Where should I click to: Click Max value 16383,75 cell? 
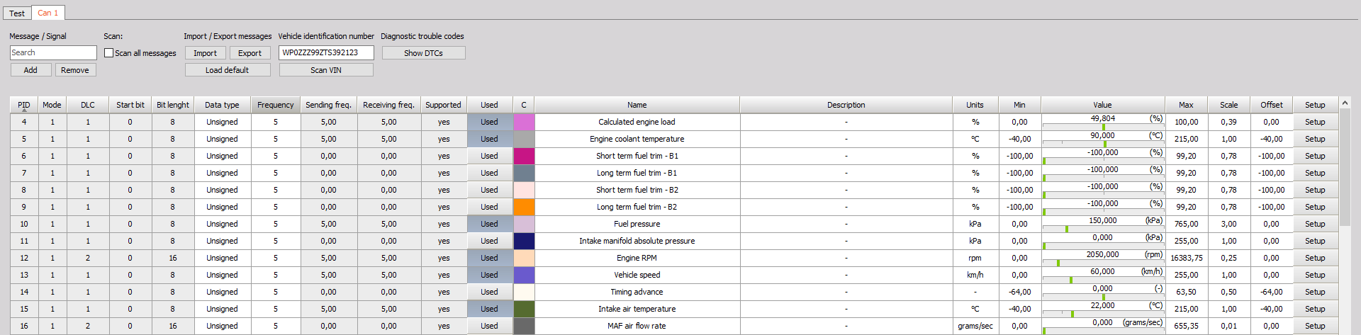tap(1187, 258)
